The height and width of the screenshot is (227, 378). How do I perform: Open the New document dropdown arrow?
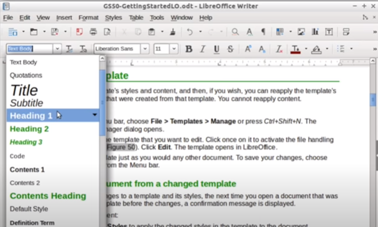pos(23,31)
